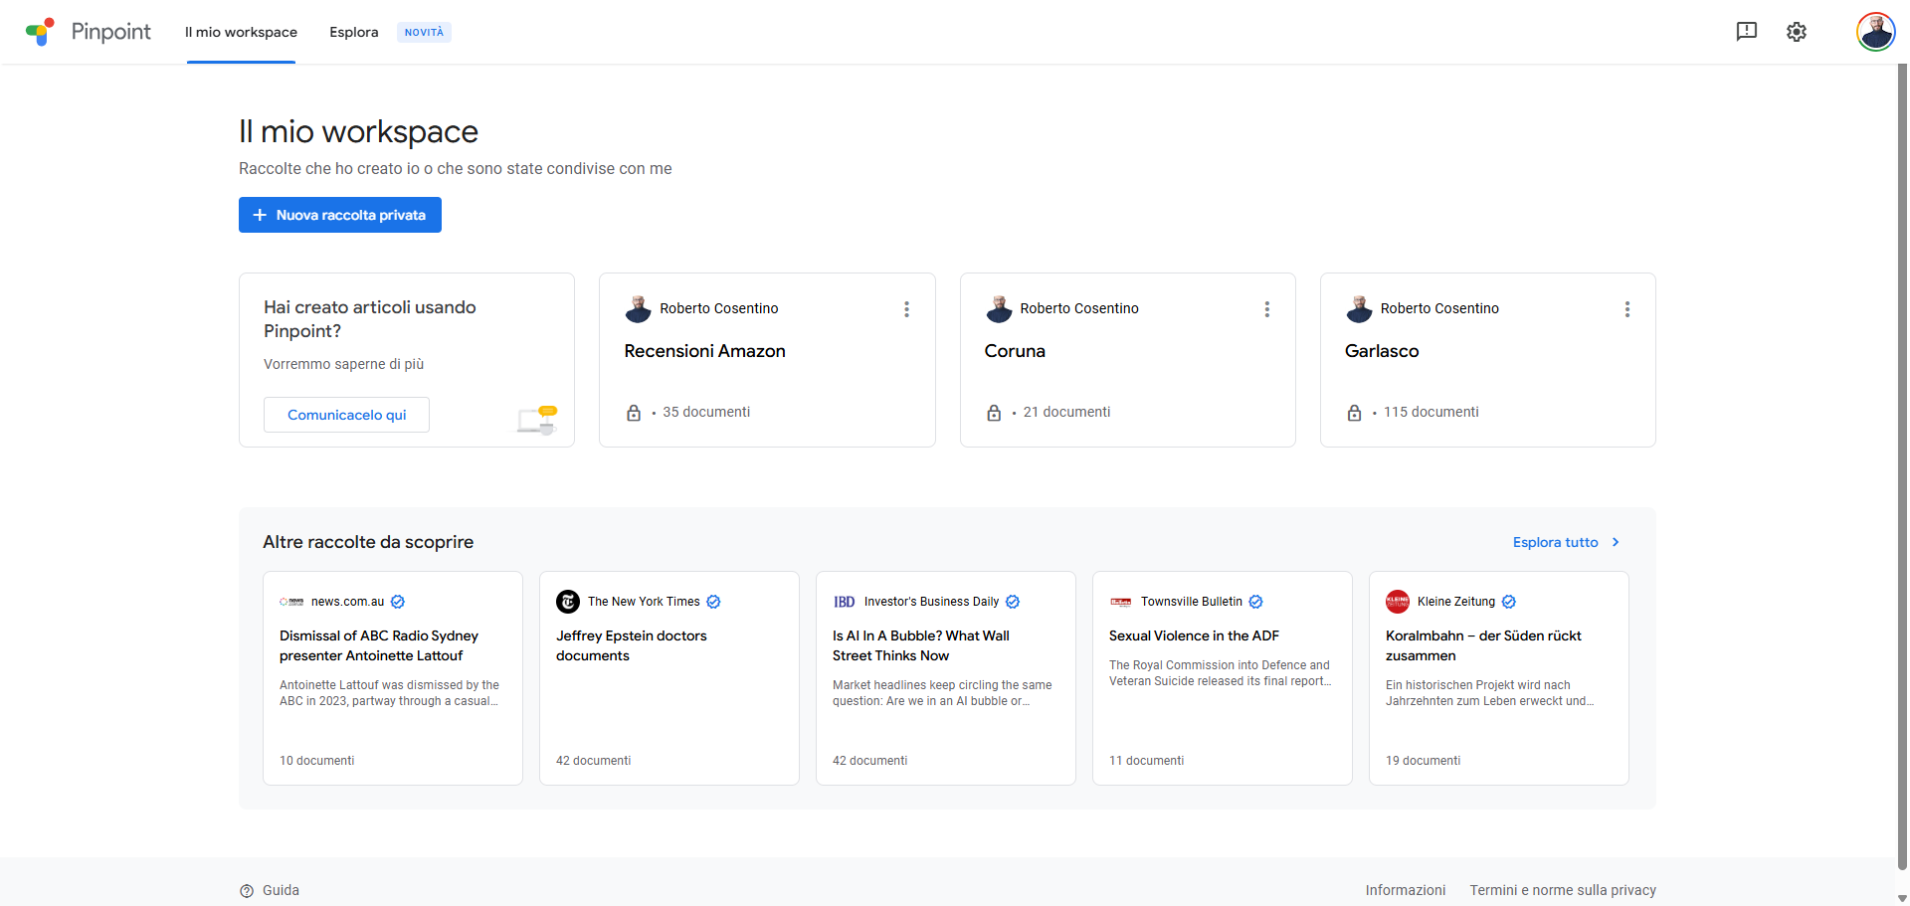Create a Nuova raccolta privata
1910x906 pixels.
340,215
